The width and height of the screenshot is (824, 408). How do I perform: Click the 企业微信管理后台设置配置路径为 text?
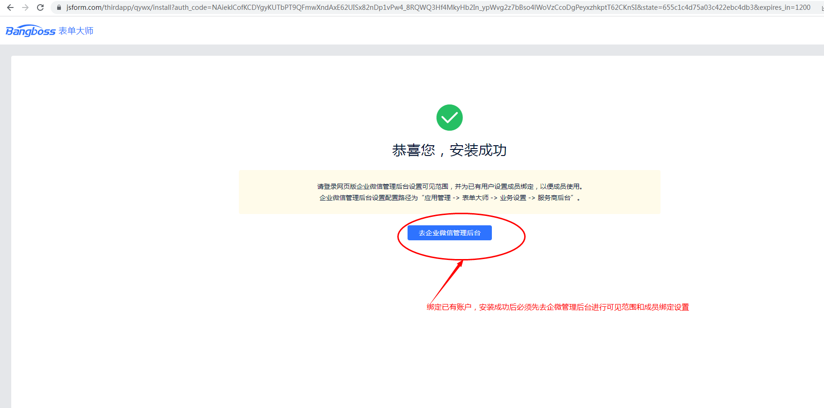coord(368,198)
